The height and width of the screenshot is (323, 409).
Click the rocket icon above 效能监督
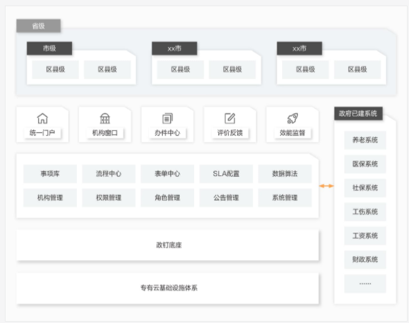(x=293, y=119)
